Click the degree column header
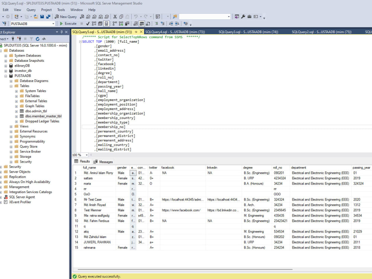372x279 pixels. (x=257, y=167)
